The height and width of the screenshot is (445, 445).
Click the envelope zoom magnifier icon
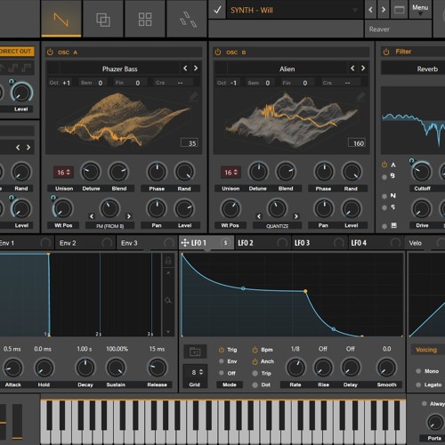(168, 301)
